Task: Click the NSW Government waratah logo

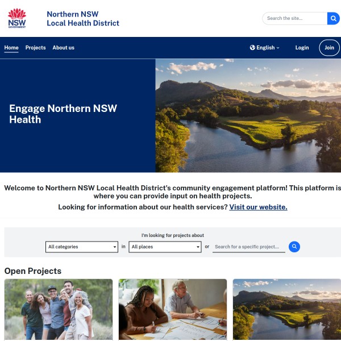Action: point(17,18)
